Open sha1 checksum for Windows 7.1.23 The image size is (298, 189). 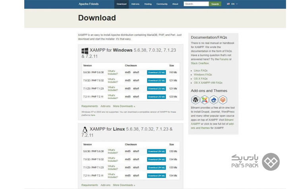coord(136,89)
